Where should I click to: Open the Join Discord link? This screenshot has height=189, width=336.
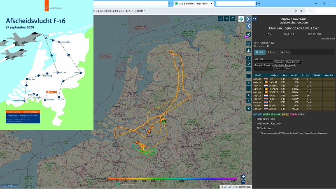(314, 34)
